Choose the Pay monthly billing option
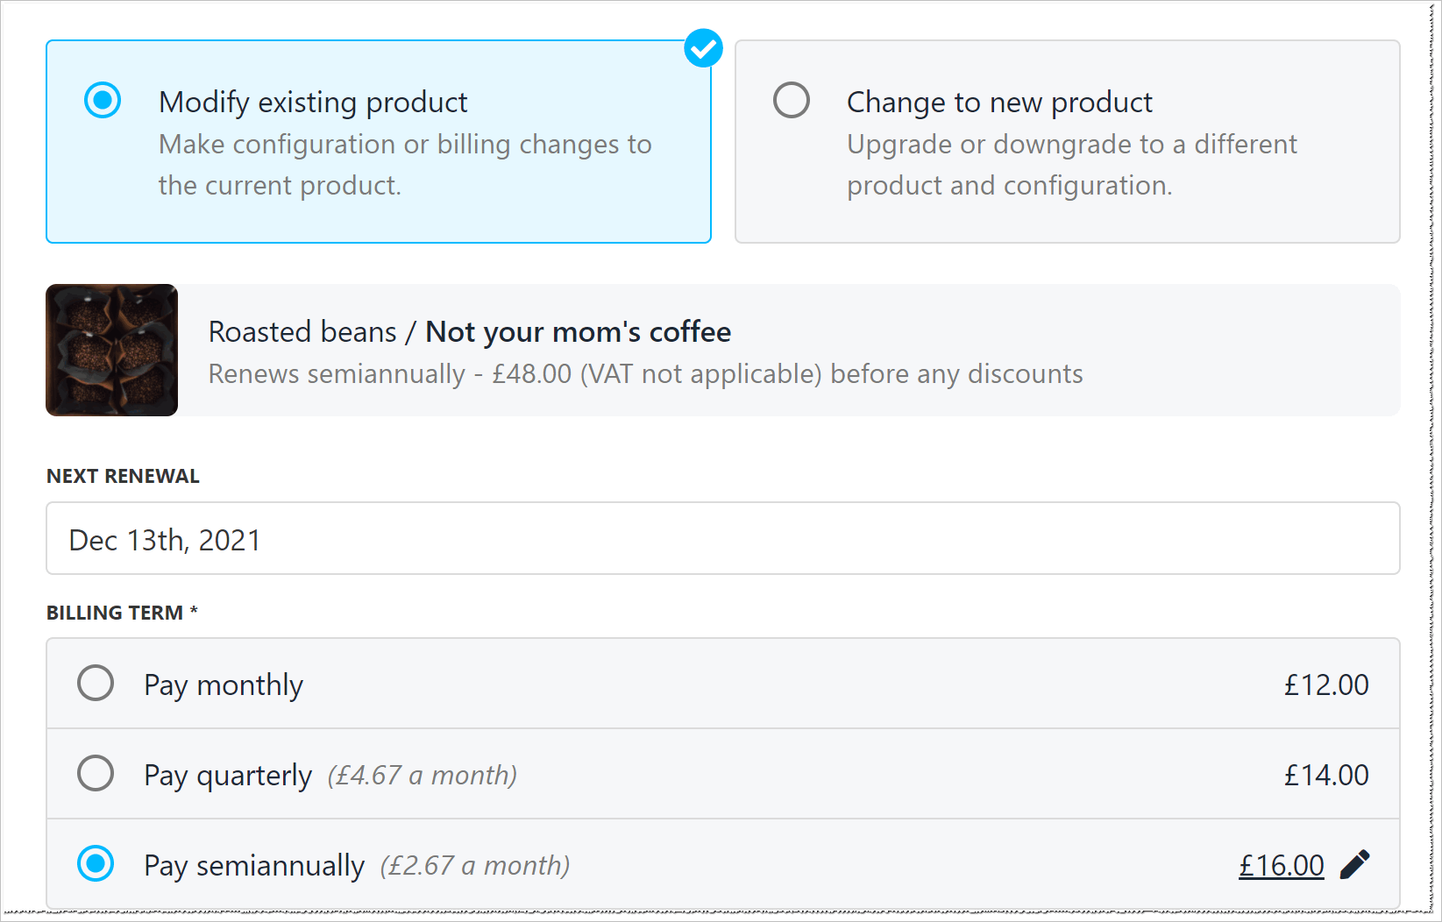The height and width of the screenshot is (922, 1442). 96,683
